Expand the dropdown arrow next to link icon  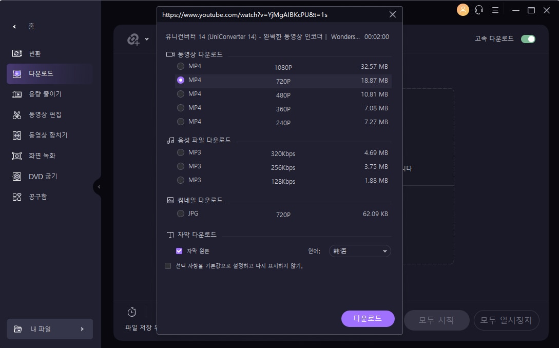[147, 39]
